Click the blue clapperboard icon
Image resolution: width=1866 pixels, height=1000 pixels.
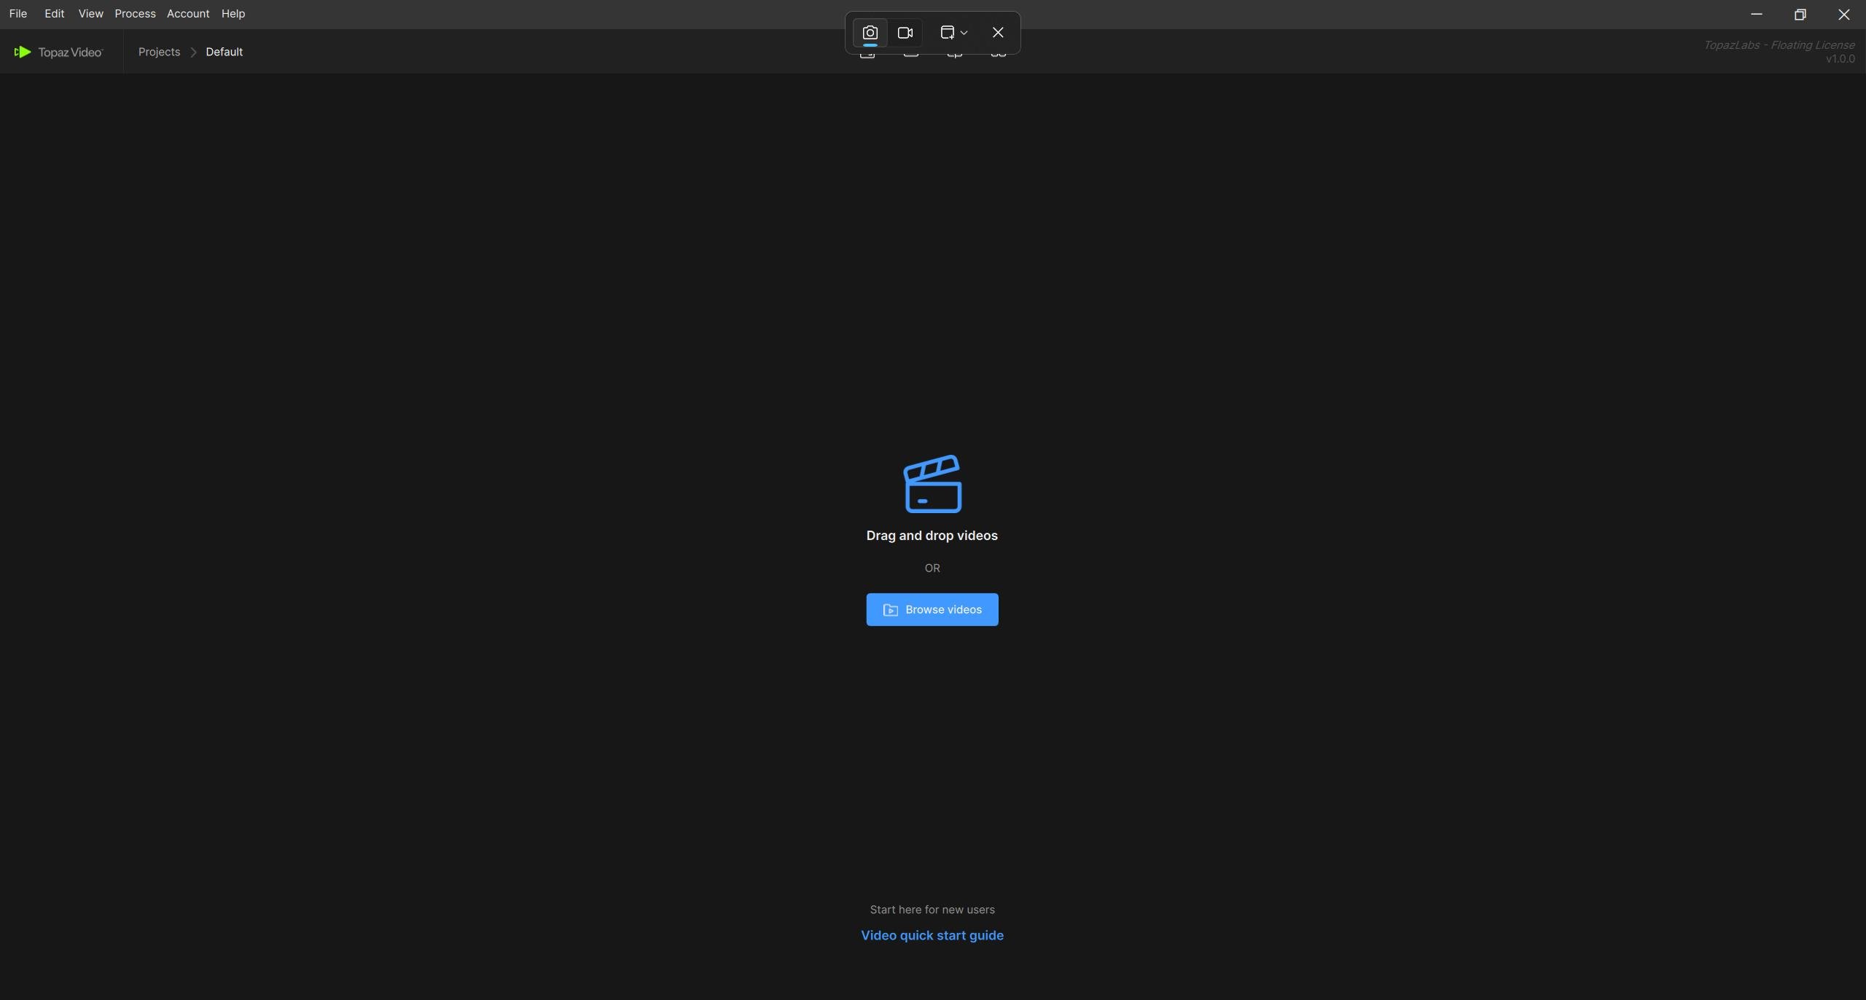[932, 484]
